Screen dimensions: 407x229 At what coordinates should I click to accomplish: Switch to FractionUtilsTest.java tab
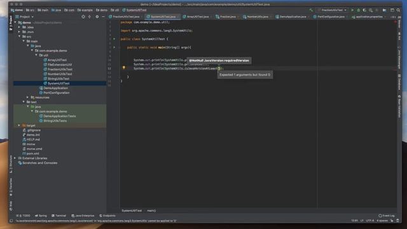(x=126, y=17)
